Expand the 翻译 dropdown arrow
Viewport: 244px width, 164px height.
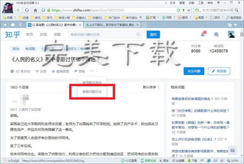[x=191, y=17]
